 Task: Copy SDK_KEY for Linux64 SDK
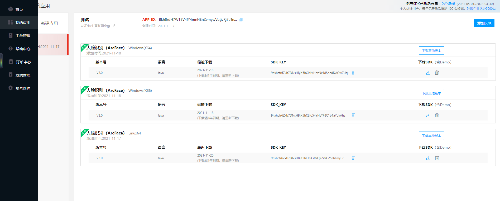353,158
